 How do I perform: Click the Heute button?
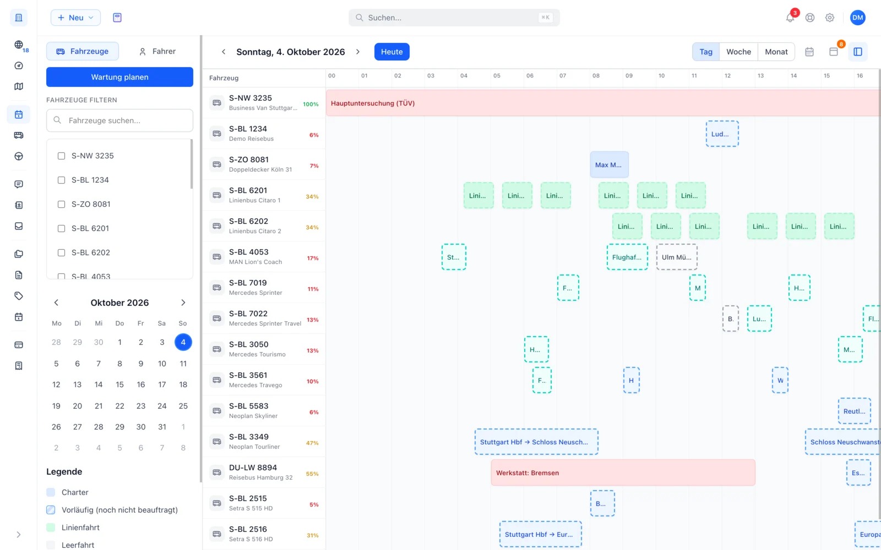(392, 52)
